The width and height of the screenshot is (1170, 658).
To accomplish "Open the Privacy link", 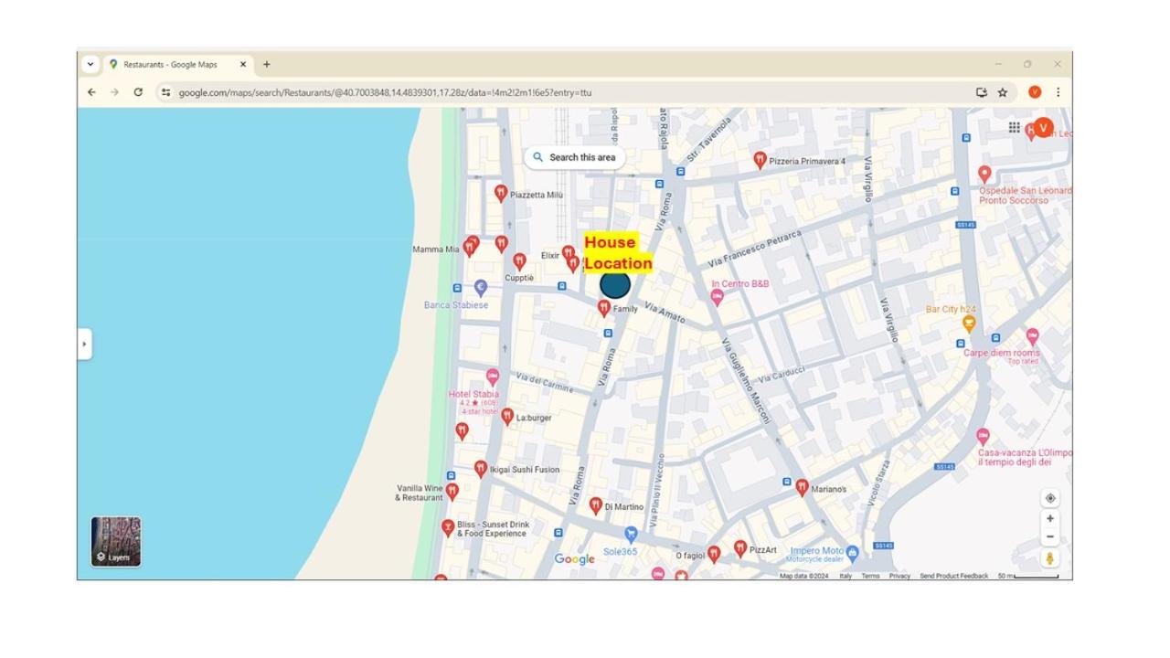I will [x=899, y=576].
